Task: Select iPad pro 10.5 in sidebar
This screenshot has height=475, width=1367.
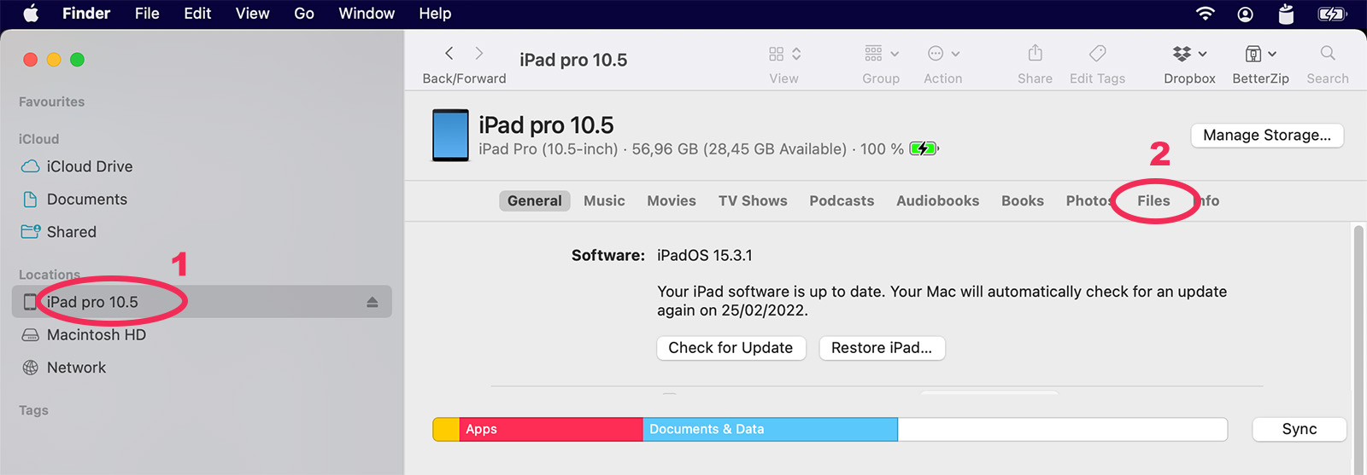Action: tap(202, 302)
